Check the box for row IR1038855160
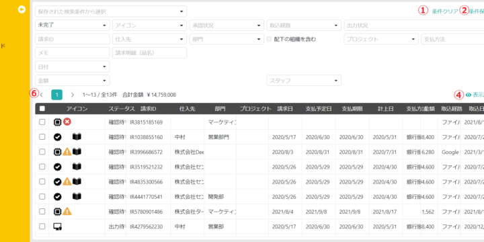This screenshot has height=242, width=484. pos(42,136)
